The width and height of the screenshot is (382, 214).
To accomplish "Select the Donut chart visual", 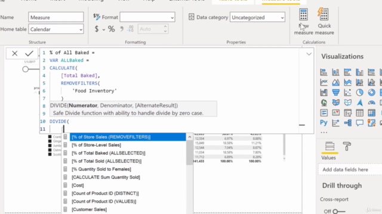I will [371, 93].
